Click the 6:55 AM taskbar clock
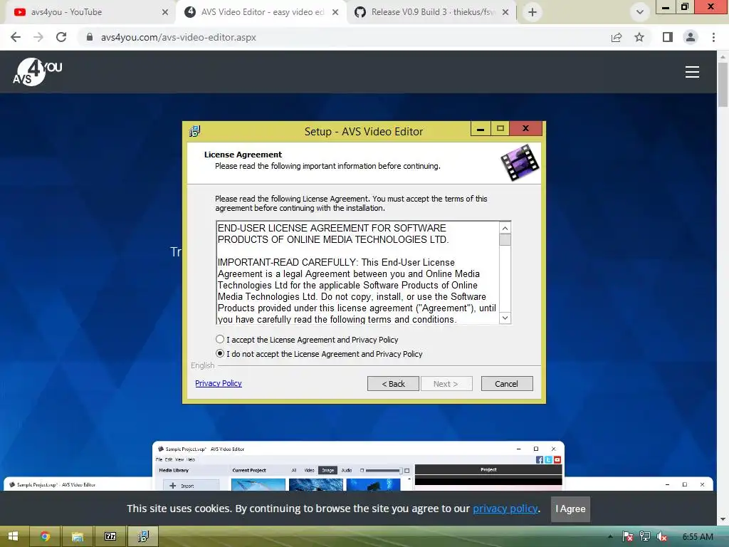This screenshot has height=547, width=729. click(698, 537)
